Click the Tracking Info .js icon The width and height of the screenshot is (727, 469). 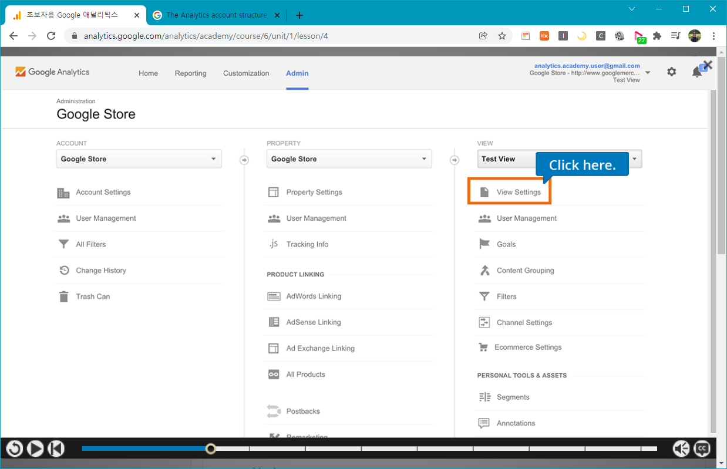(x=274, y=244)
